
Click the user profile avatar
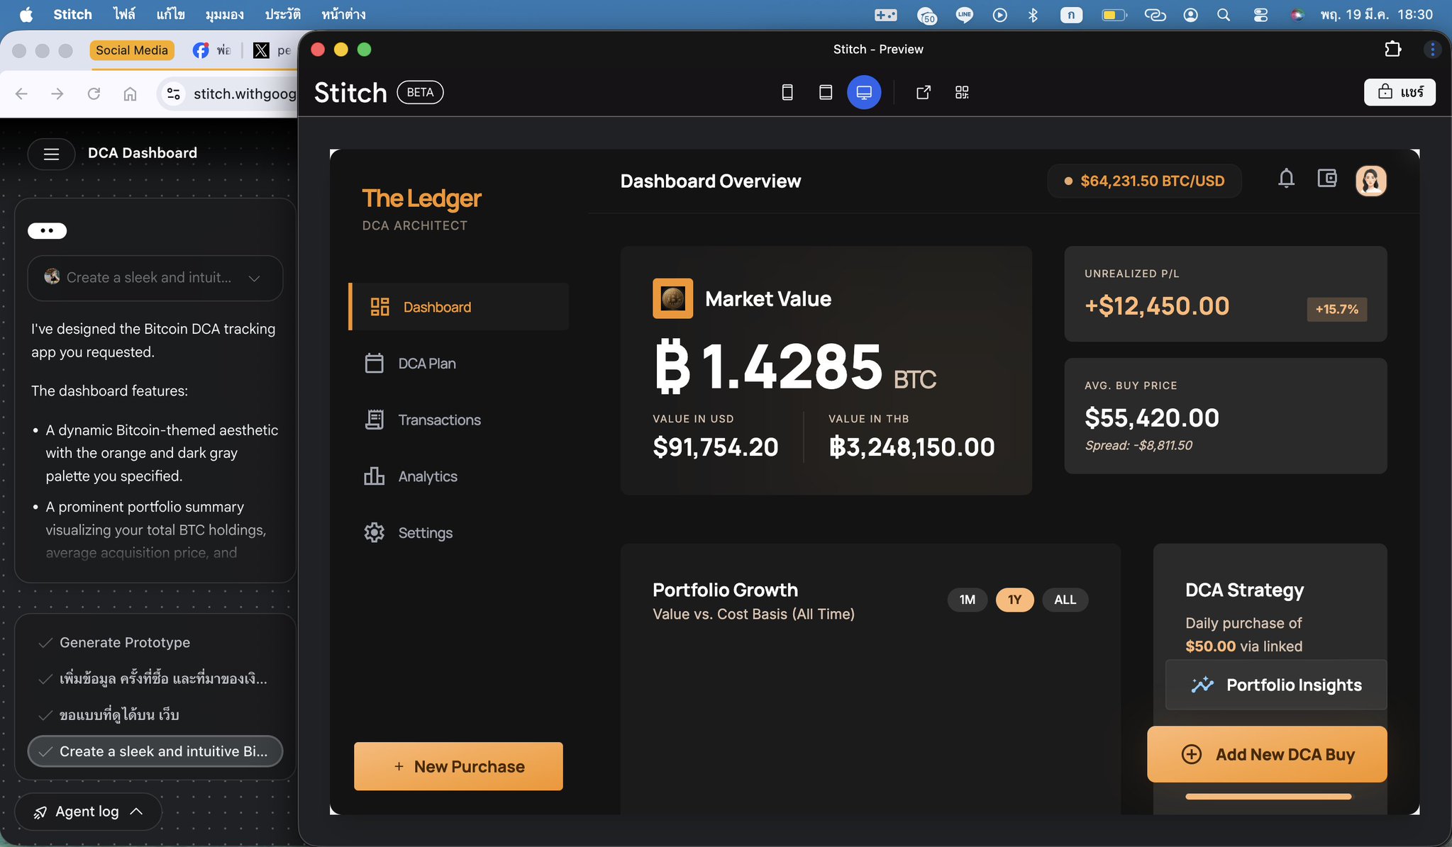pos(1370,181)
